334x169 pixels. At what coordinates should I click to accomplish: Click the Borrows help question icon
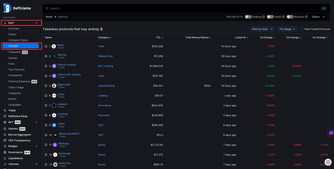(306, 17)
